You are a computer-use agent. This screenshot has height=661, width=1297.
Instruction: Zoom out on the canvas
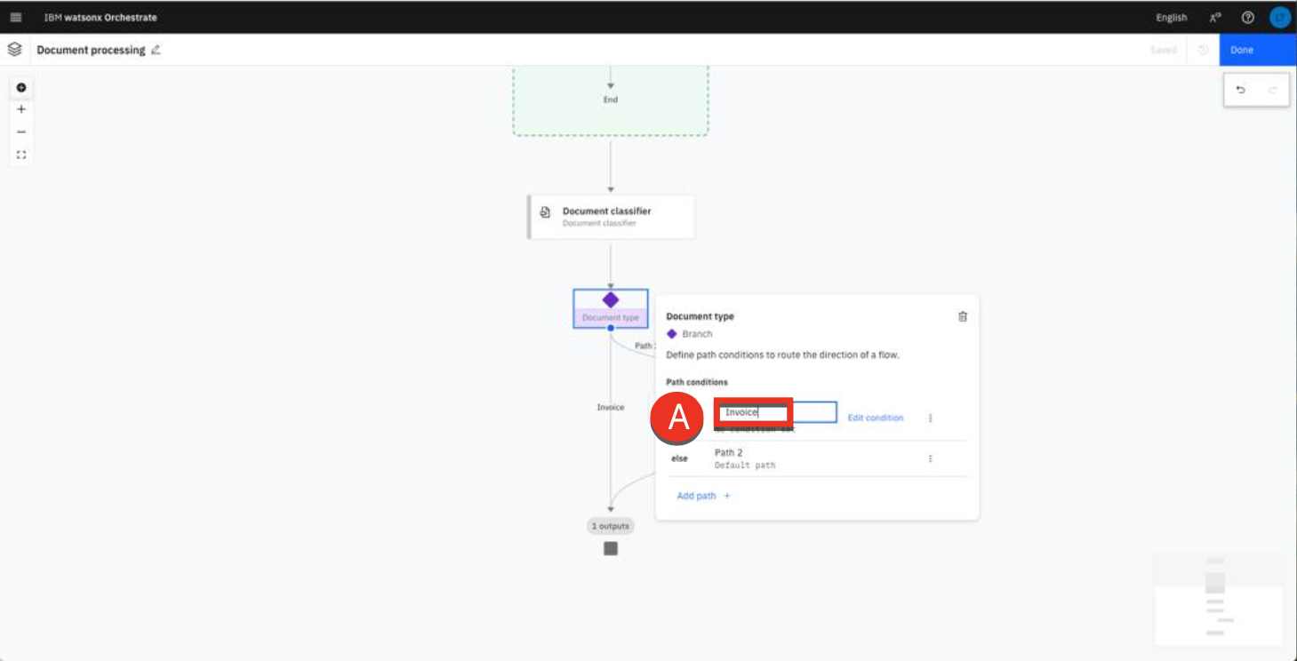(x=21, y=132)
